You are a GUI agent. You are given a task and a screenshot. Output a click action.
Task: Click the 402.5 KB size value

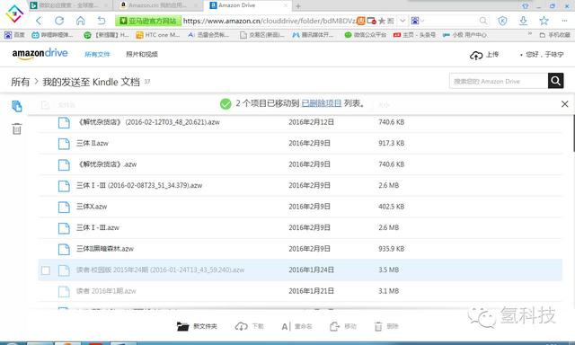(x=392, y=207)
